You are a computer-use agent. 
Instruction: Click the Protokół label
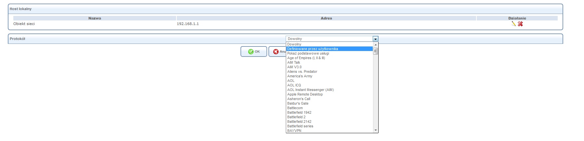pos(17,39)
